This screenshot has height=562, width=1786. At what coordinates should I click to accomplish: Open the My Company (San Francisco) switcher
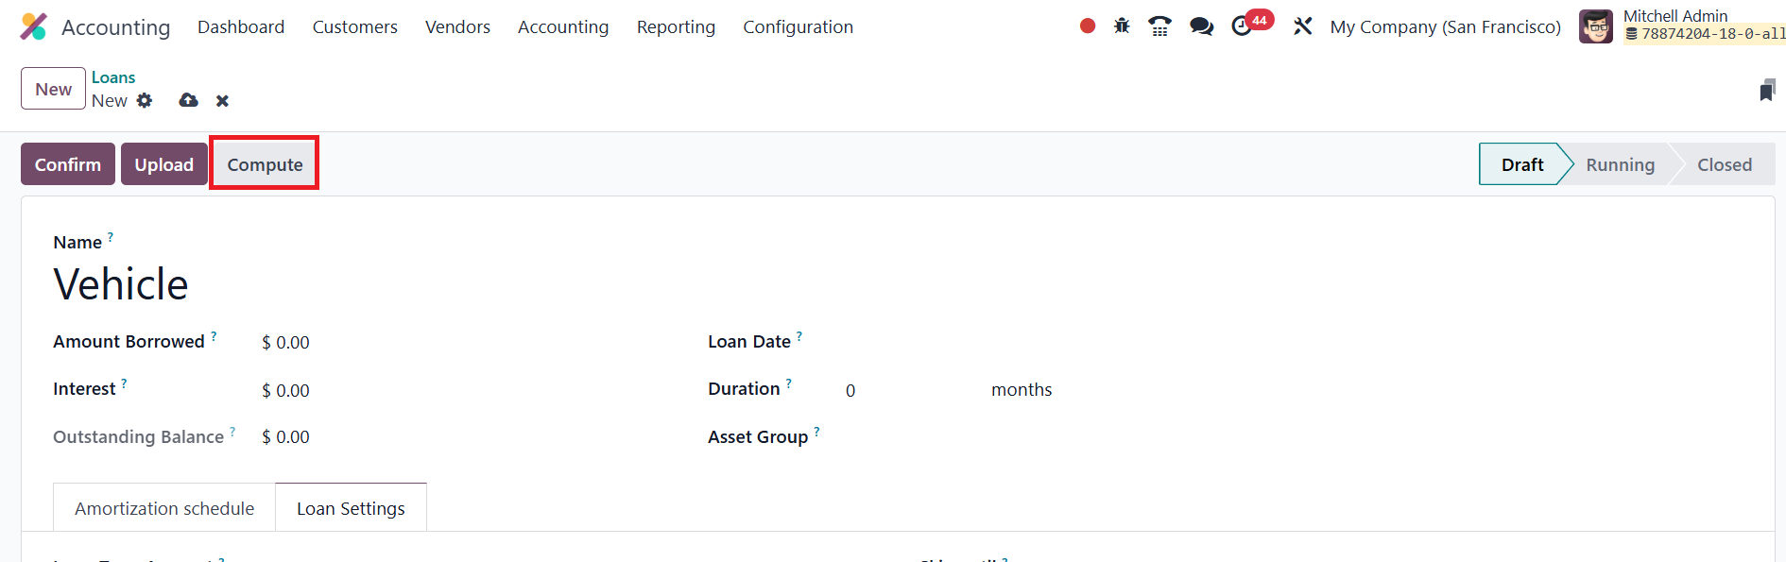(x=1445, y=26)
